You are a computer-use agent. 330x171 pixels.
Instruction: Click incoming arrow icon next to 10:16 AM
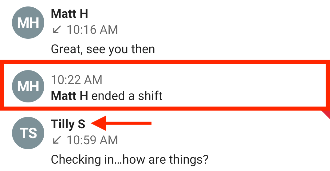coord(57,30)
